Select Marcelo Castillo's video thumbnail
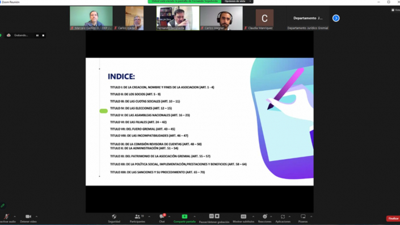Viewport: 400px width, 225px height. [91, 18]
